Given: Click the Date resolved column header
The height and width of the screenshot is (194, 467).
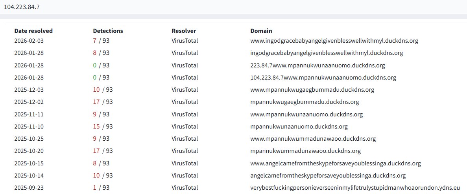Looking at the screenshot, I should (x=33, y=31).
